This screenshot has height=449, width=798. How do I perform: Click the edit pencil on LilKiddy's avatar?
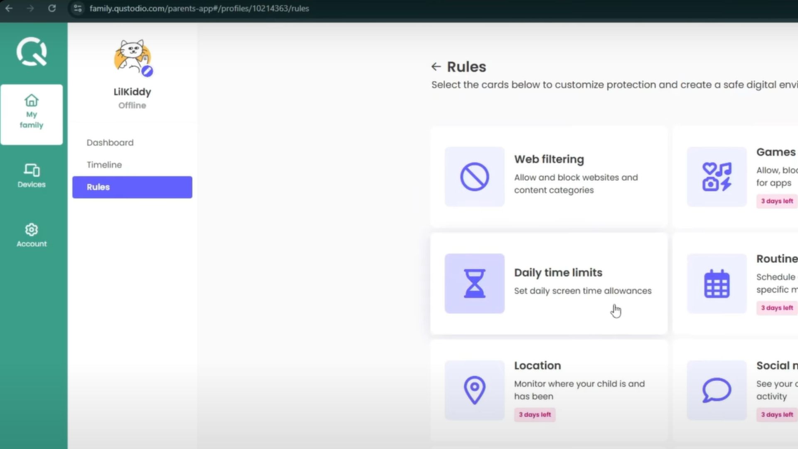pyautogui.click(x=147, y=72)
